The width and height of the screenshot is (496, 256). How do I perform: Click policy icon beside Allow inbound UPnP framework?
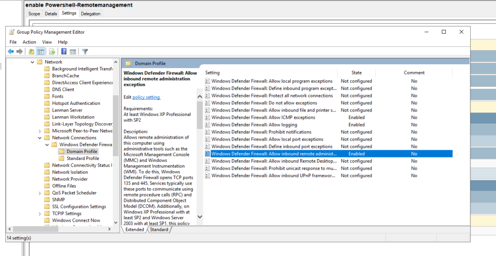(x=207, y=176)
